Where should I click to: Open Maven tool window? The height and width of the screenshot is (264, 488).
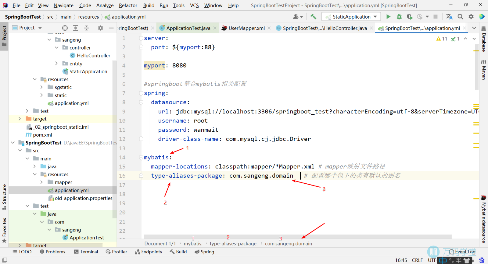484,70
